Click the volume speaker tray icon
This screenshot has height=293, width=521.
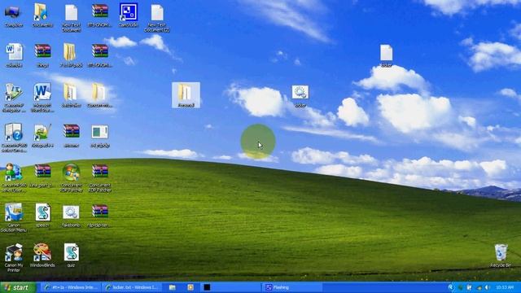click(x=487, y=287)
